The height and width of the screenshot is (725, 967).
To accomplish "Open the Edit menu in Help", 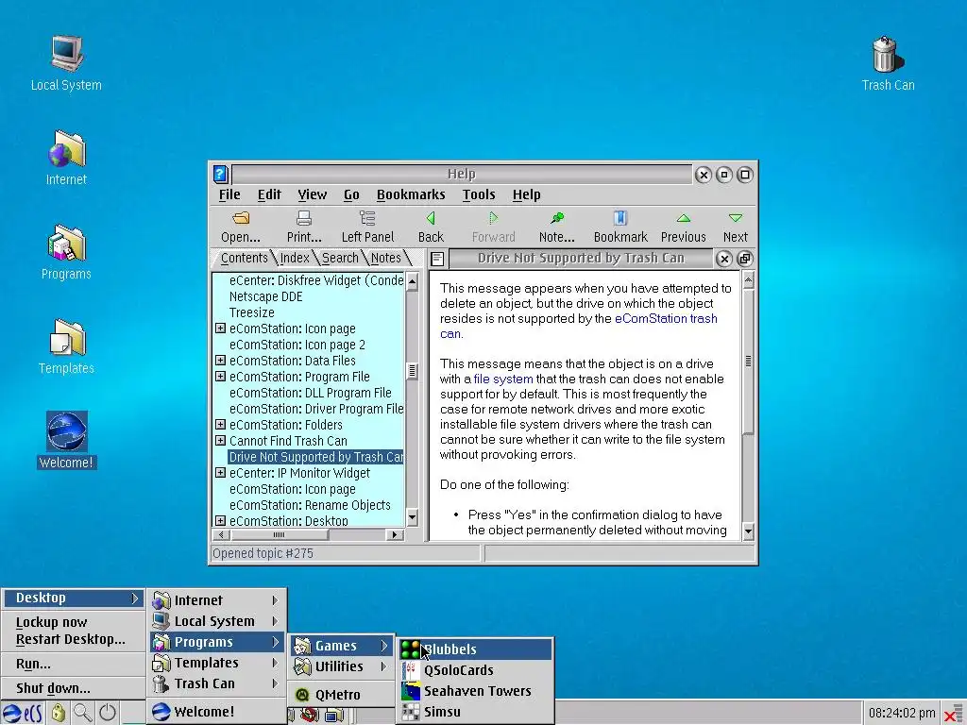I will [269, 194].
